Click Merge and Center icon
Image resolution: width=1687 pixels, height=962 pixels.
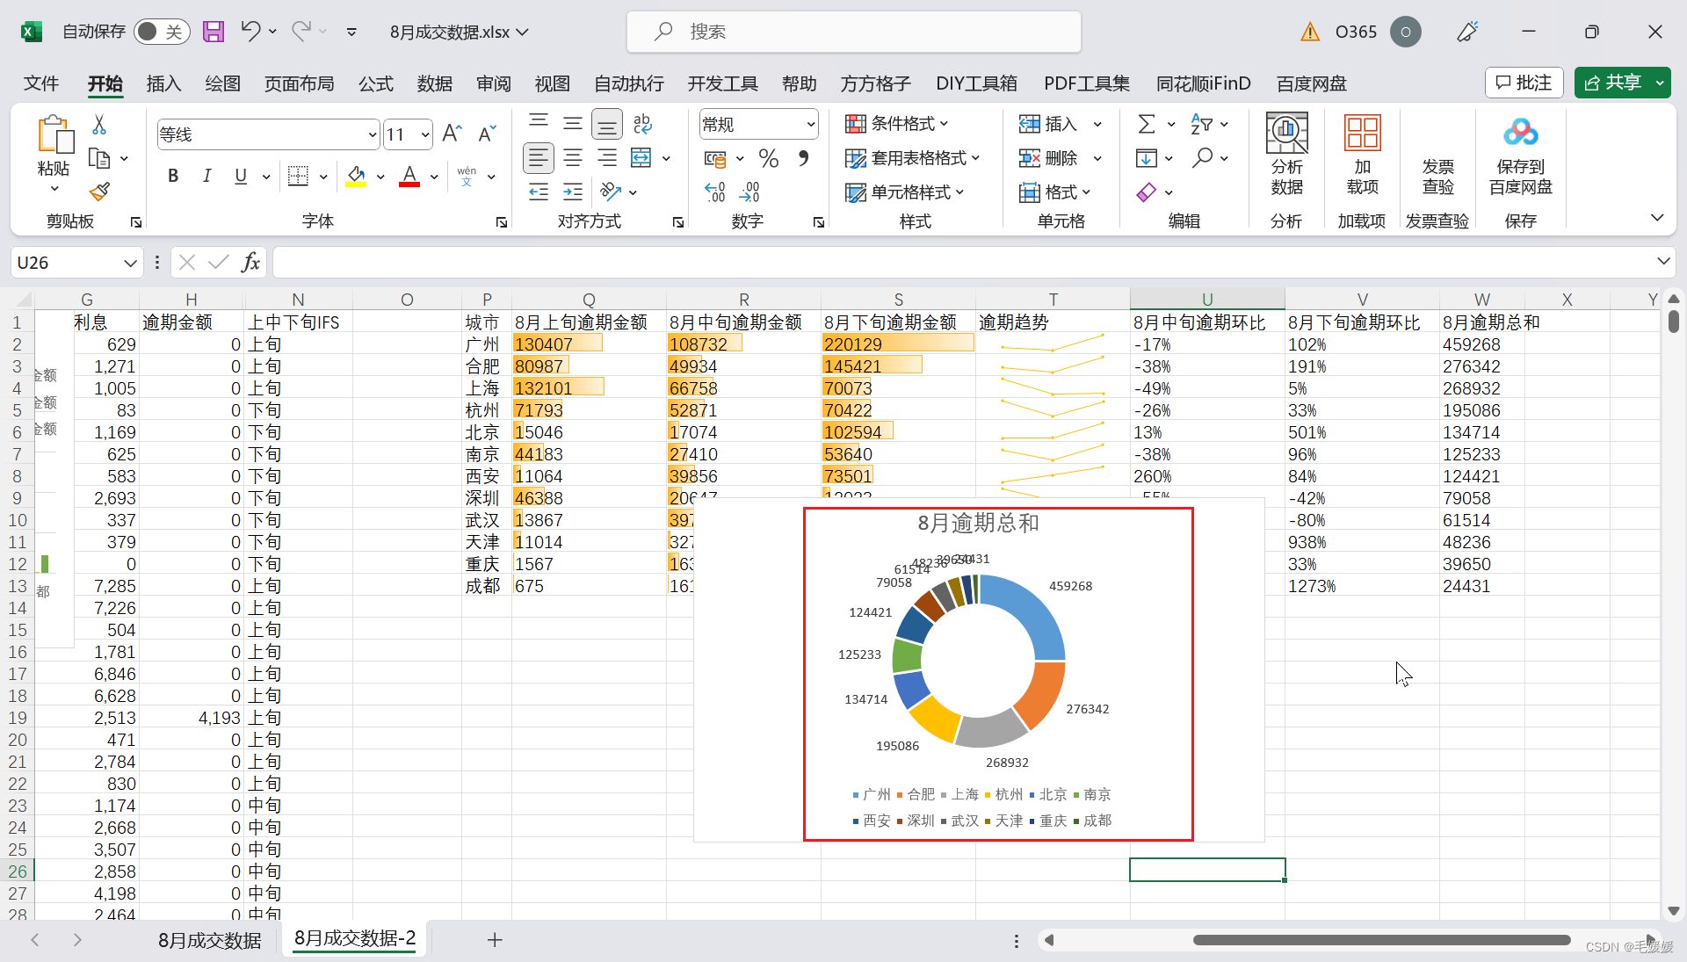pos(641,158)
